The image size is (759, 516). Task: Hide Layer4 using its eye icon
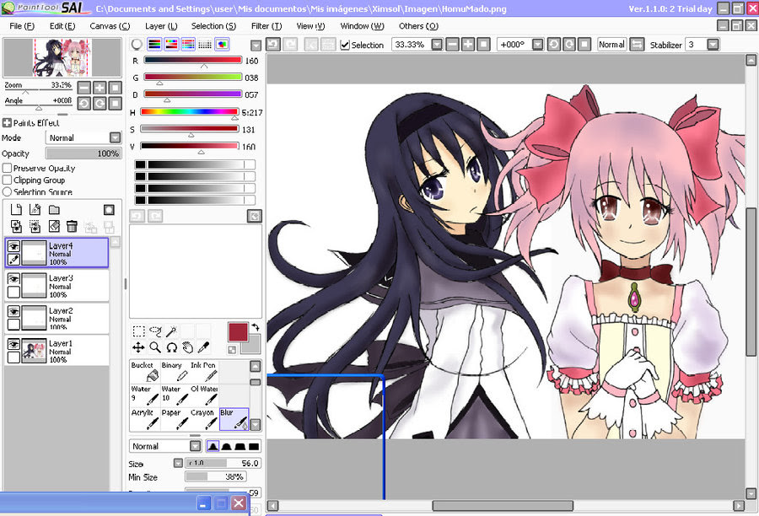[13, 246]
